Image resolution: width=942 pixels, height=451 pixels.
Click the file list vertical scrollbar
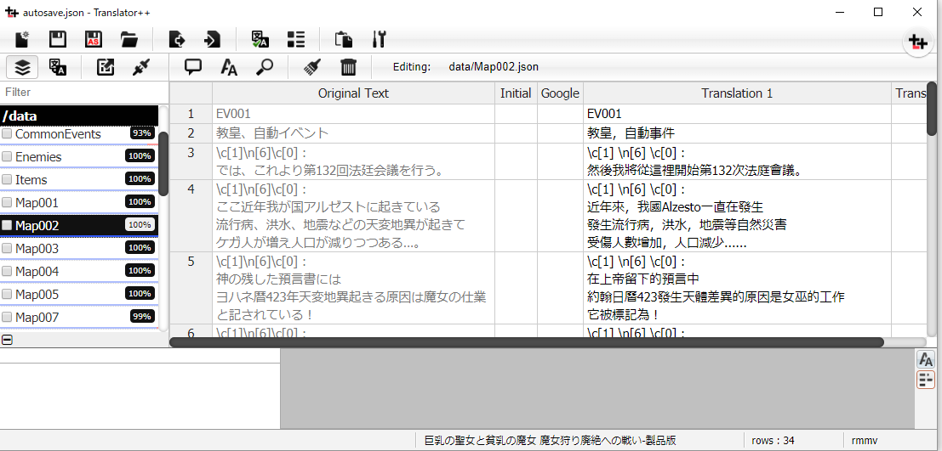point(163,164)
